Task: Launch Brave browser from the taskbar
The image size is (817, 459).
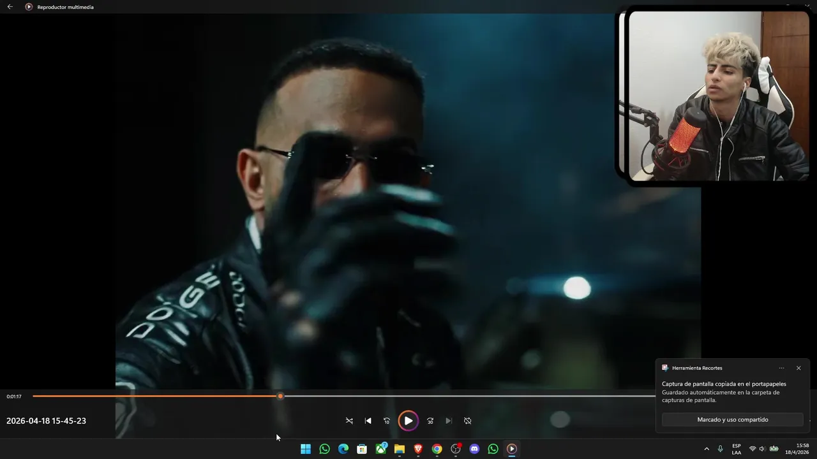Action: (x=418, y=449)
